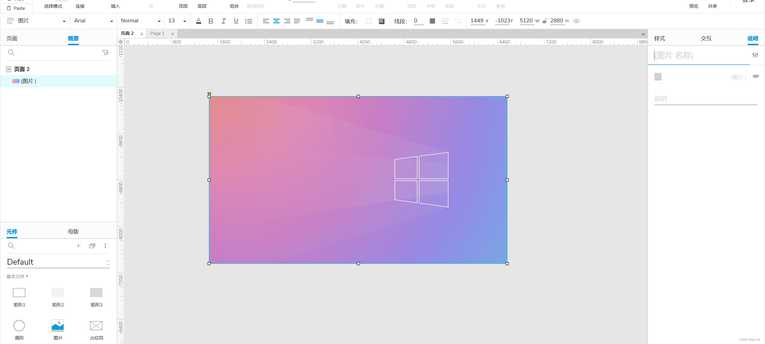Toggle the text font color icon
The image size is (765, 344).
pos(198,21)
